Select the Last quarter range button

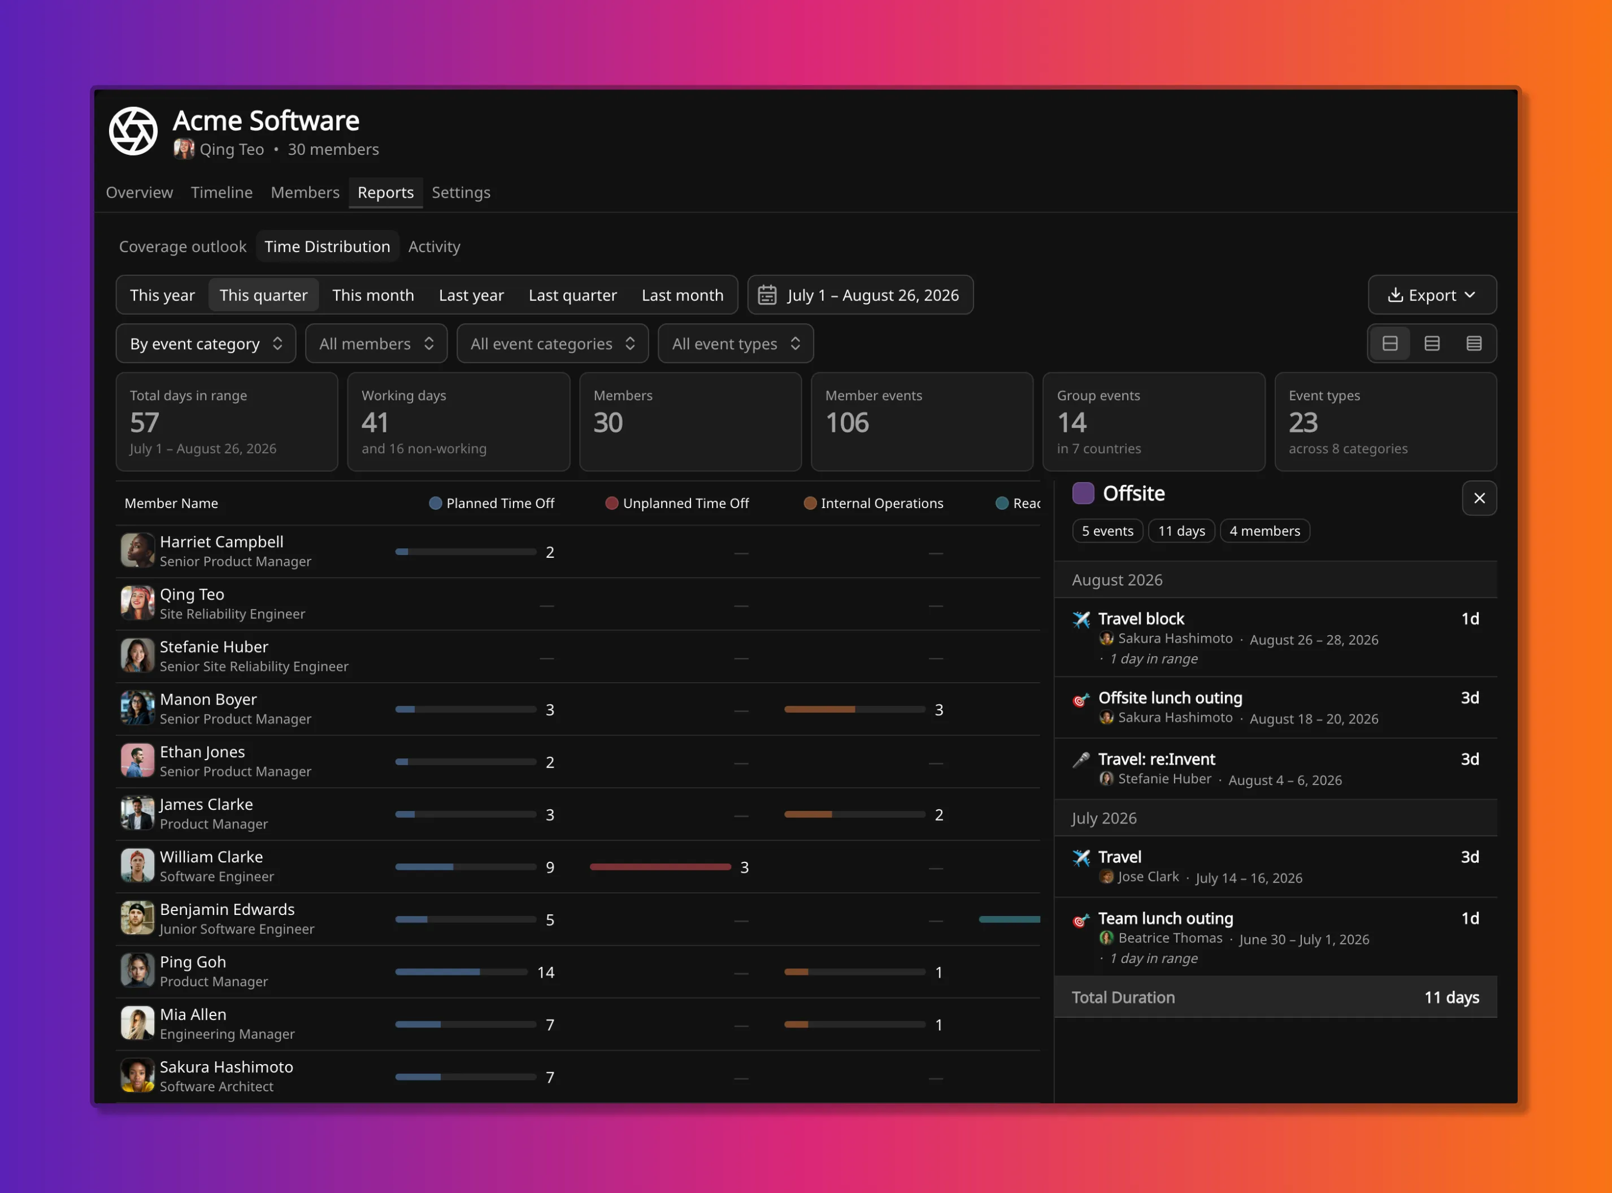(572, 296)
